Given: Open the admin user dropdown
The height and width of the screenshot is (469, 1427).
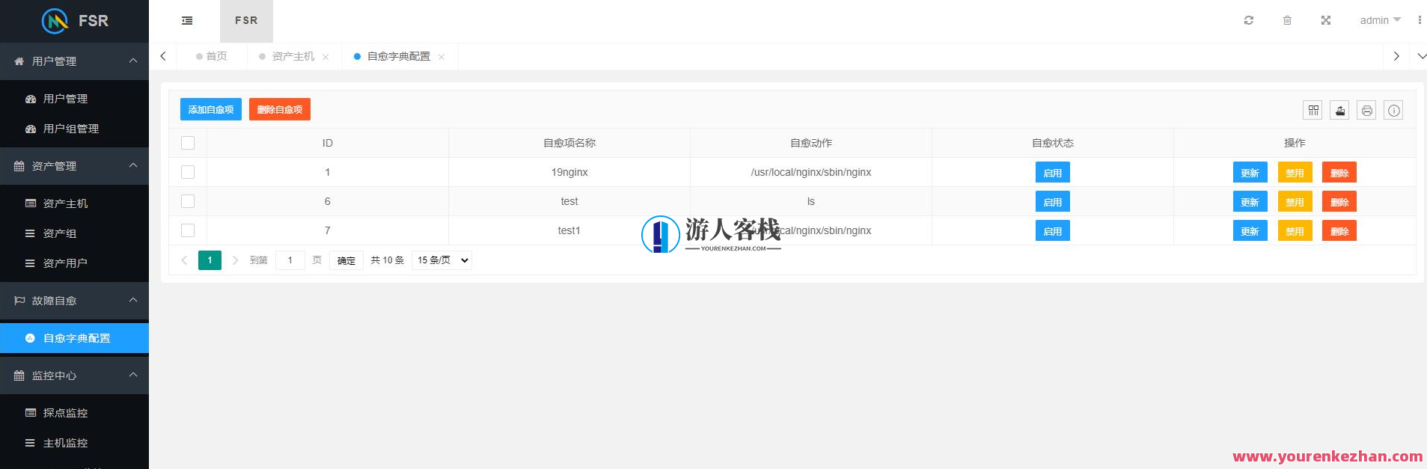Looking at the screenshot, I should (1380, 20).
